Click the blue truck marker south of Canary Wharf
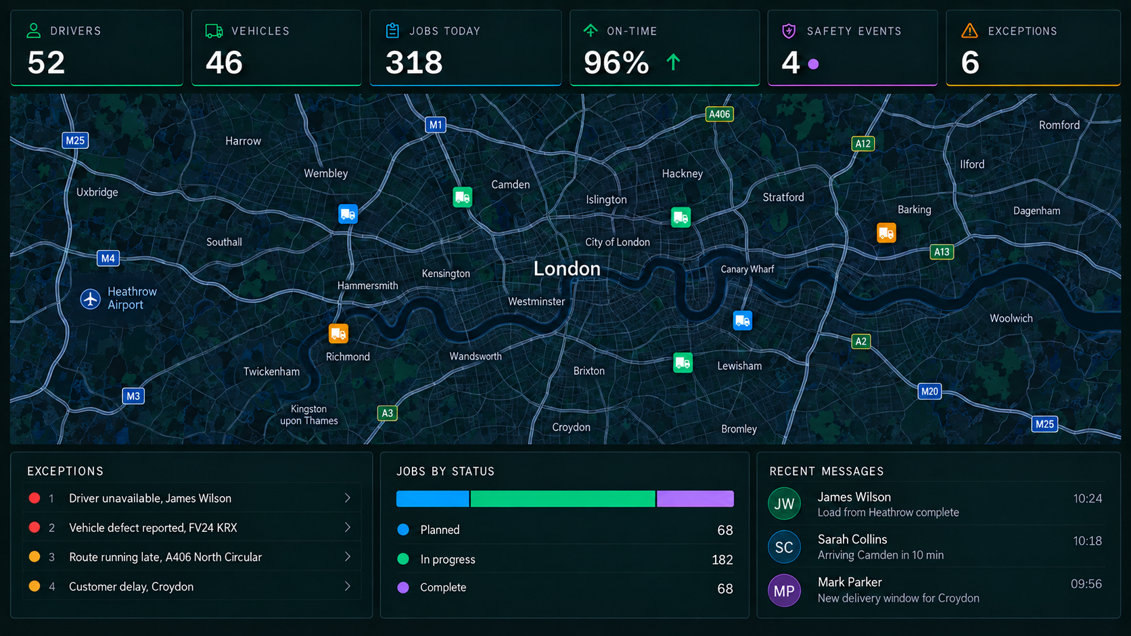Viewport: 1131px width, 636px height. pyautogui.click(x=743, y=320)
